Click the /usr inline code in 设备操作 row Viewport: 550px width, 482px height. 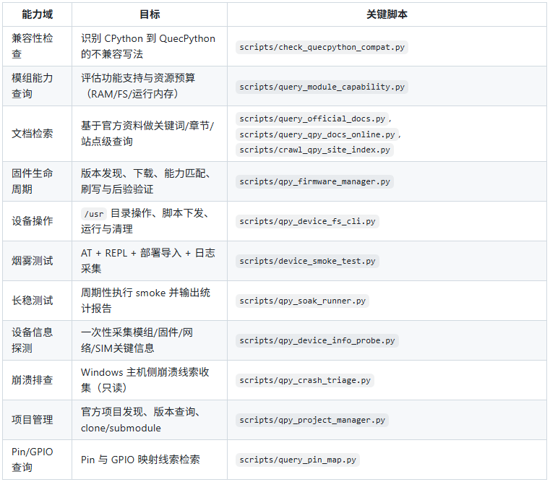[x=94, y=214]
